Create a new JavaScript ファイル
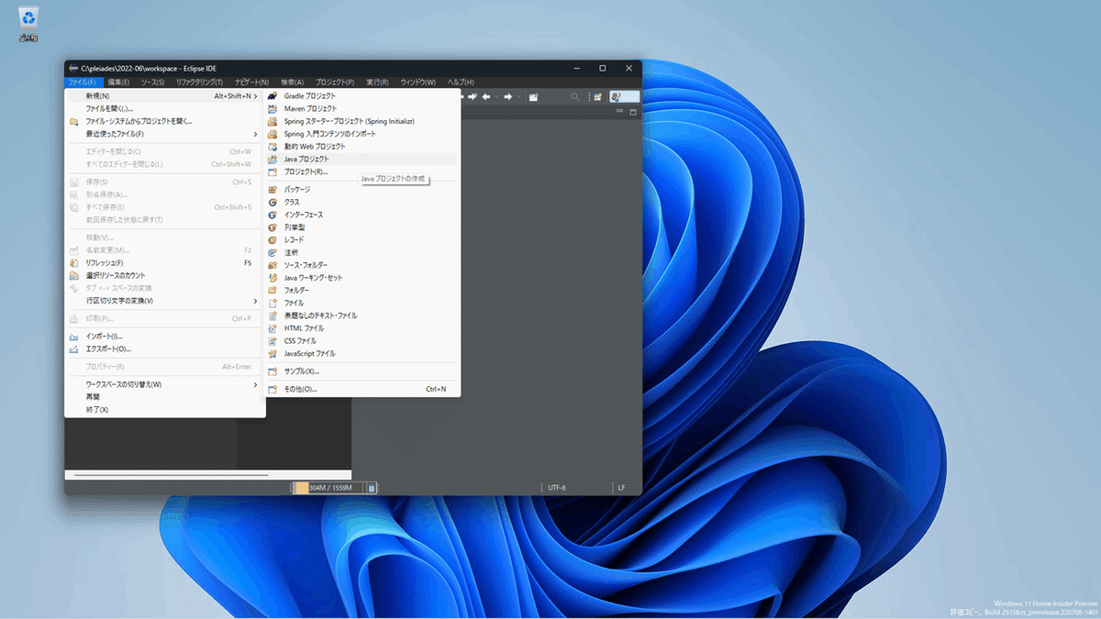This screenshot has height=619, width=1101. tap(361, 354)
